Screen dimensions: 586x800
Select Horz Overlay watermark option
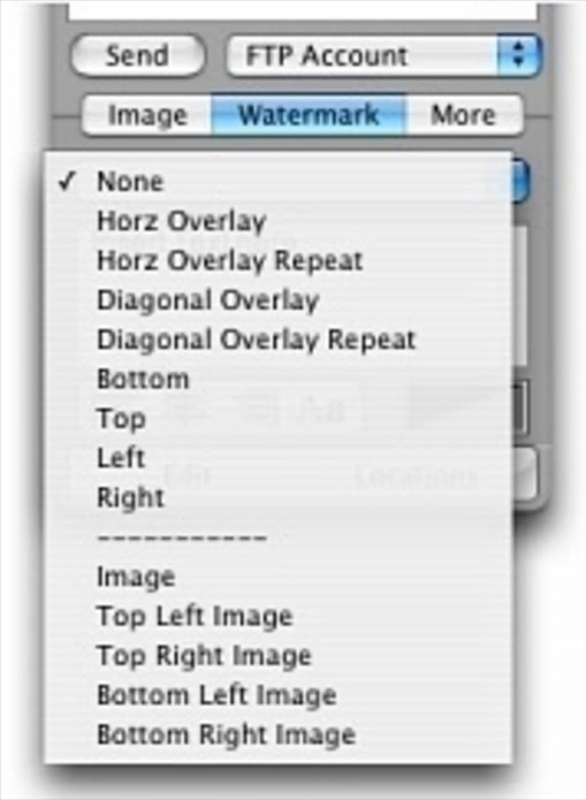182,221
